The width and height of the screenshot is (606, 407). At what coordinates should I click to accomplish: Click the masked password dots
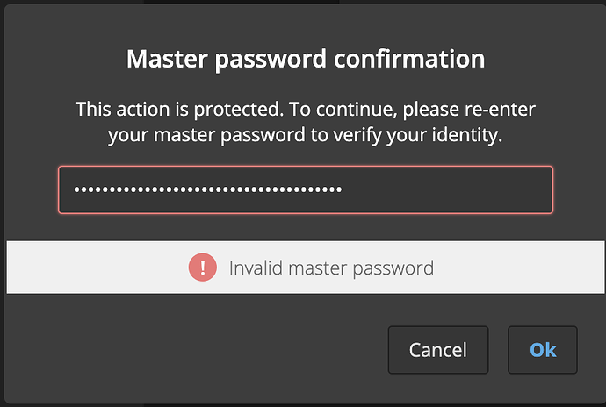pyautogui.click(x=208, y=189)
